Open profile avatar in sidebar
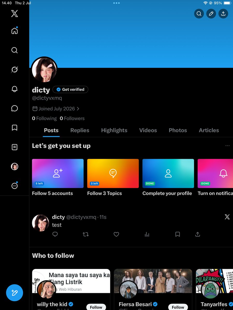Viewport: 233px width, 310px height. click(14, 166)
